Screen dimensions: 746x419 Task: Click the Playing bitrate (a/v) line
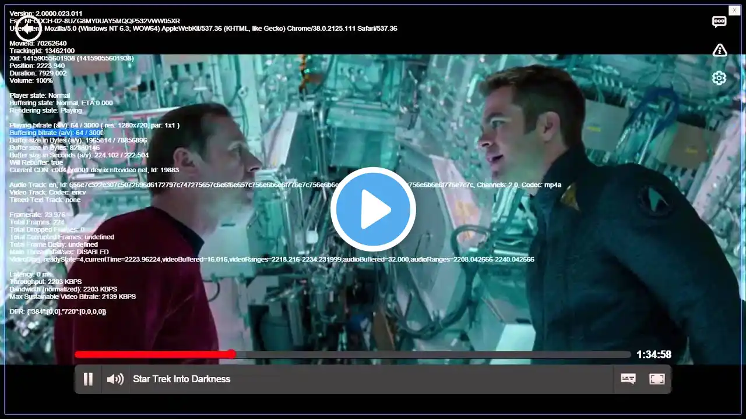[x=94, y=125]
